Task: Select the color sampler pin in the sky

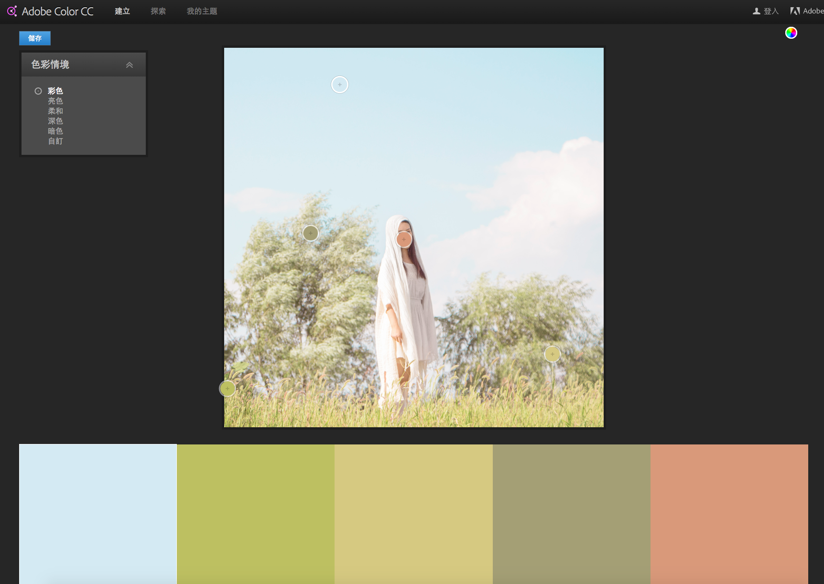Action: 339,84
